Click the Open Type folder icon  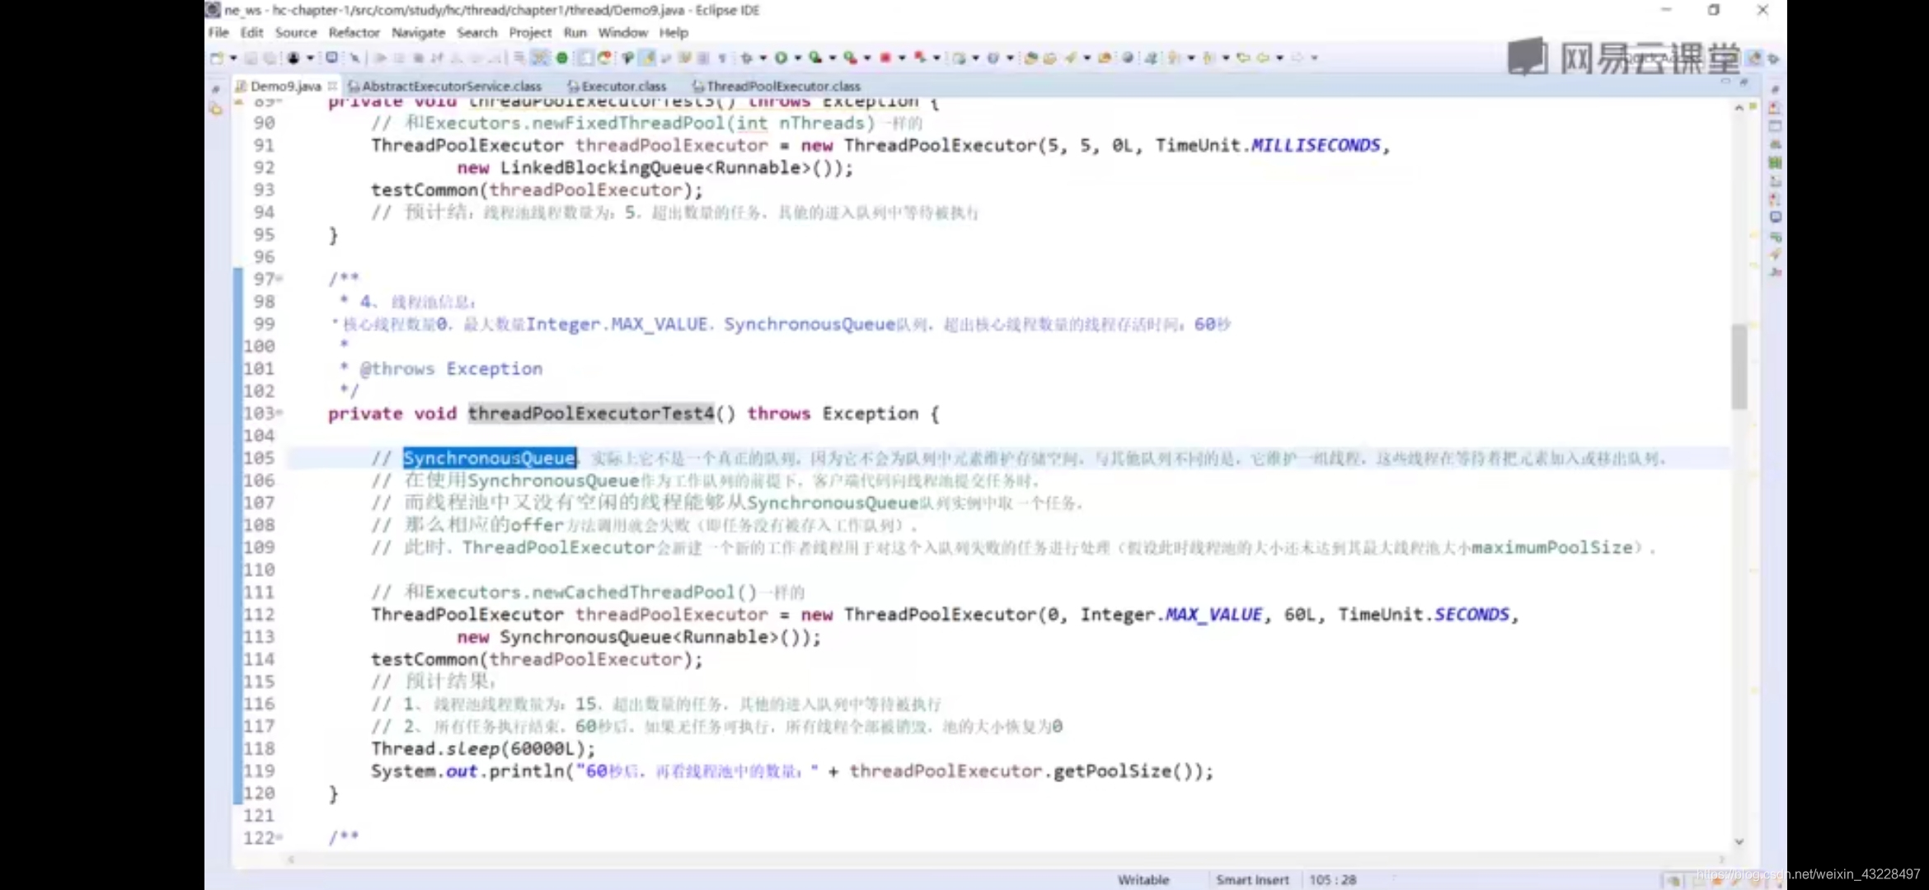tap(1030, 58)
